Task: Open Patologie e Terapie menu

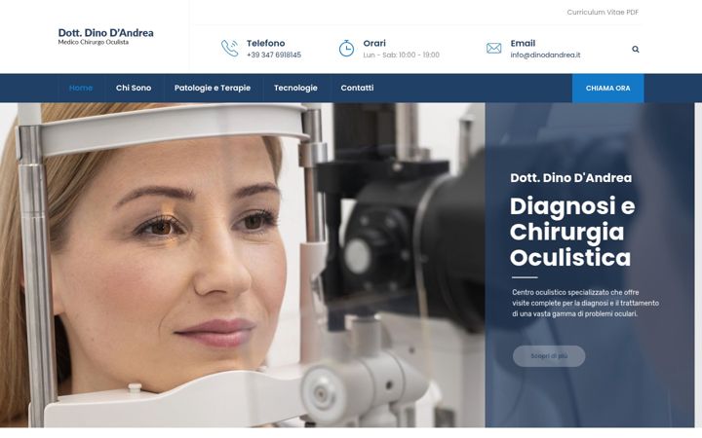Action: click(x=213, y=88)
